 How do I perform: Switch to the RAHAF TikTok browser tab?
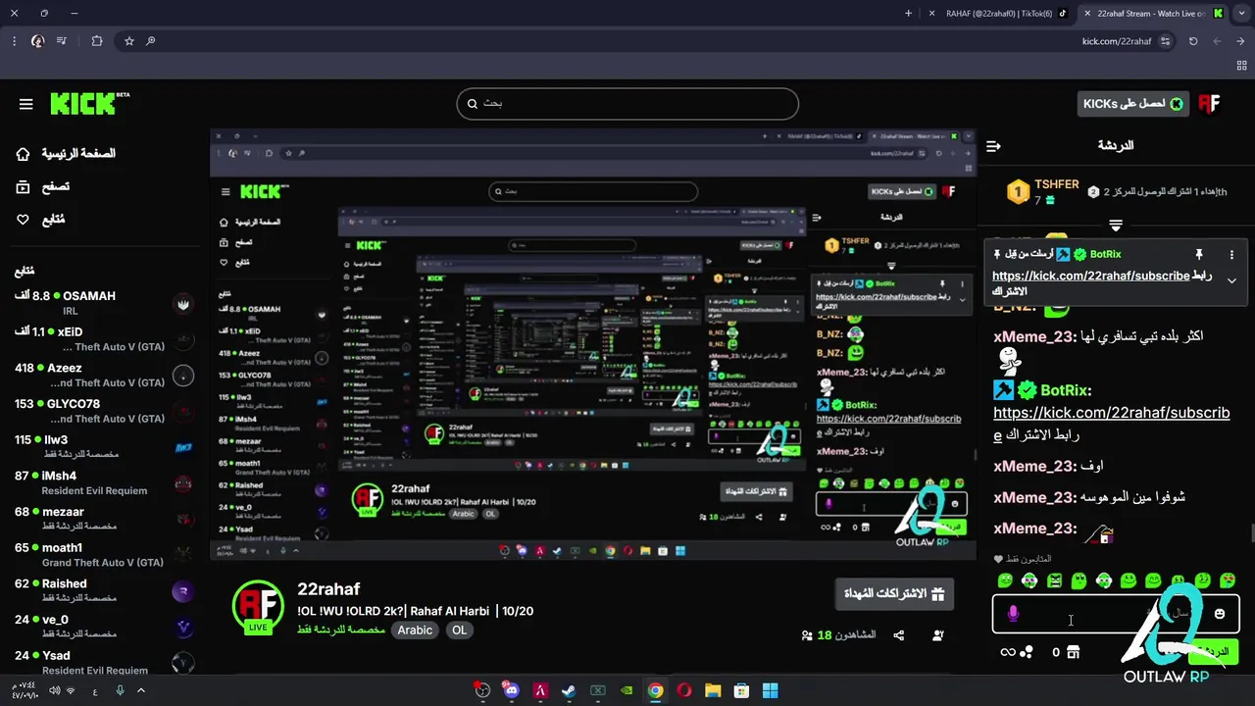pos(1000,14)
